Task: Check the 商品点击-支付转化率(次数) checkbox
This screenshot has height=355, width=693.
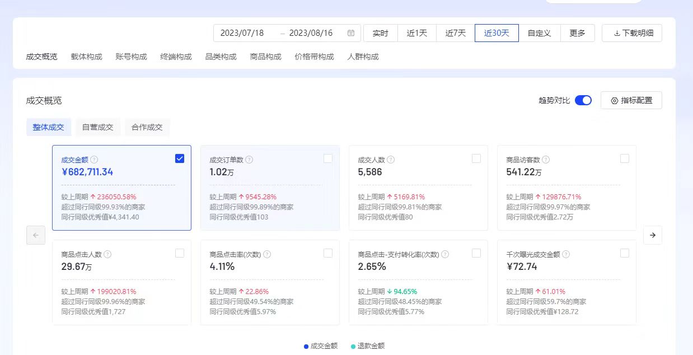Action: [x=476, y=253]
